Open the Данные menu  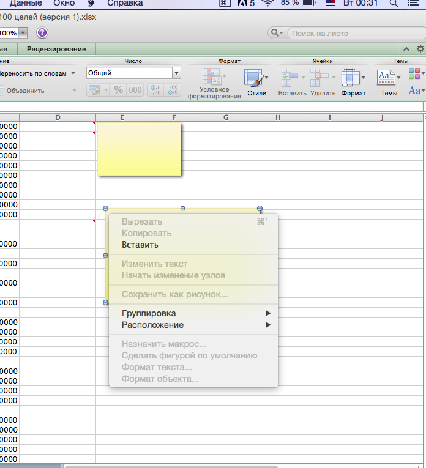tap(26, 3)
